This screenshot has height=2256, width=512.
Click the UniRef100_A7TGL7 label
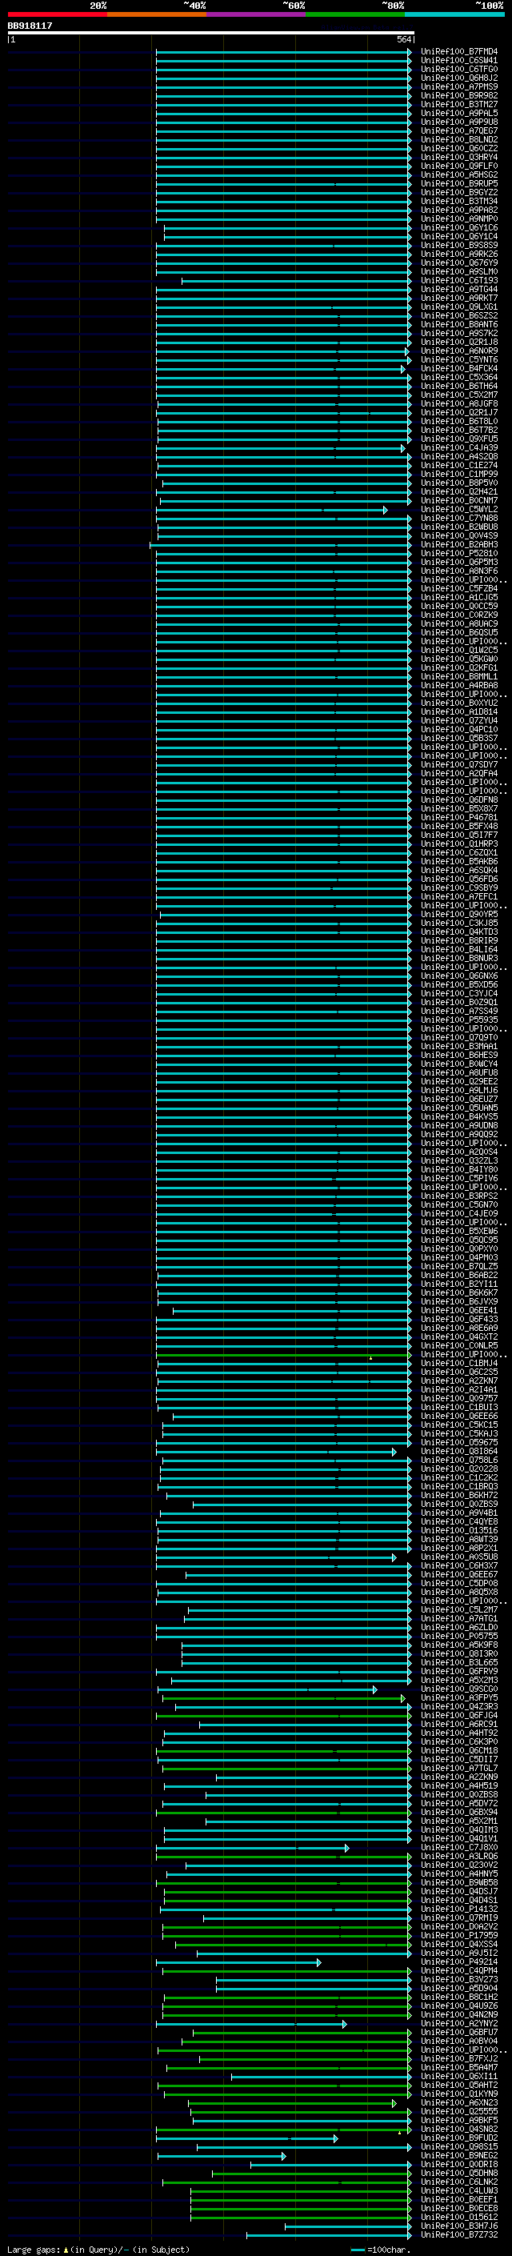(x=458, y=1768)
